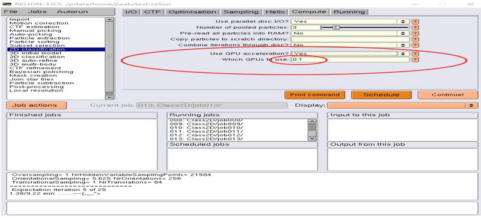481x218 pixels.
Task: Select Mask creation job type
Action: [x=56, y=76]
